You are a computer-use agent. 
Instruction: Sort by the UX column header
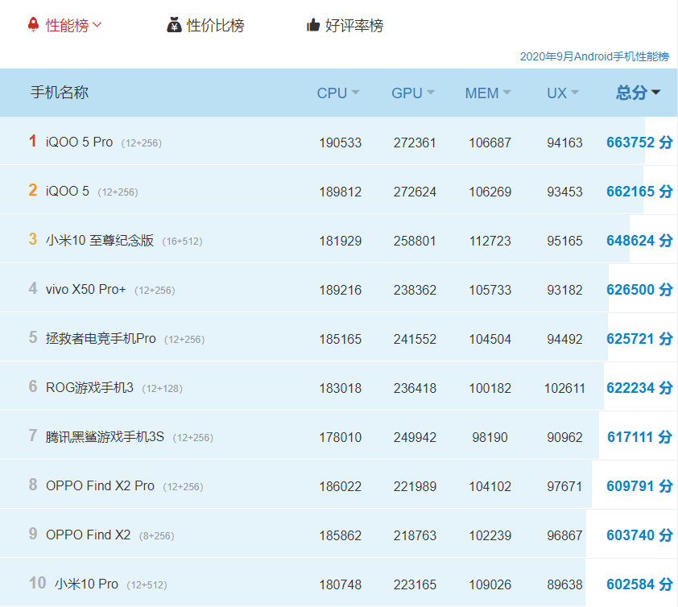tap(563, 93)
